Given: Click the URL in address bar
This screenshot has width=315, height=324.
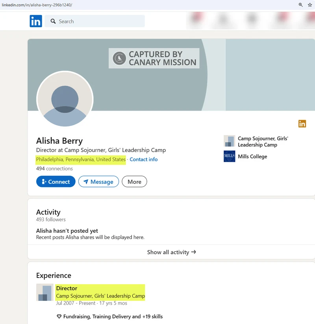Looking at the screenshot, I should 37,5.
